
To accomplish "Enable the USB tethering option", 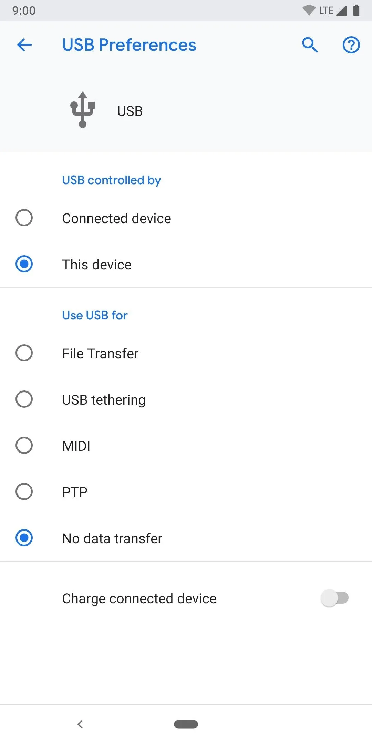I will (x=186, y=399).
